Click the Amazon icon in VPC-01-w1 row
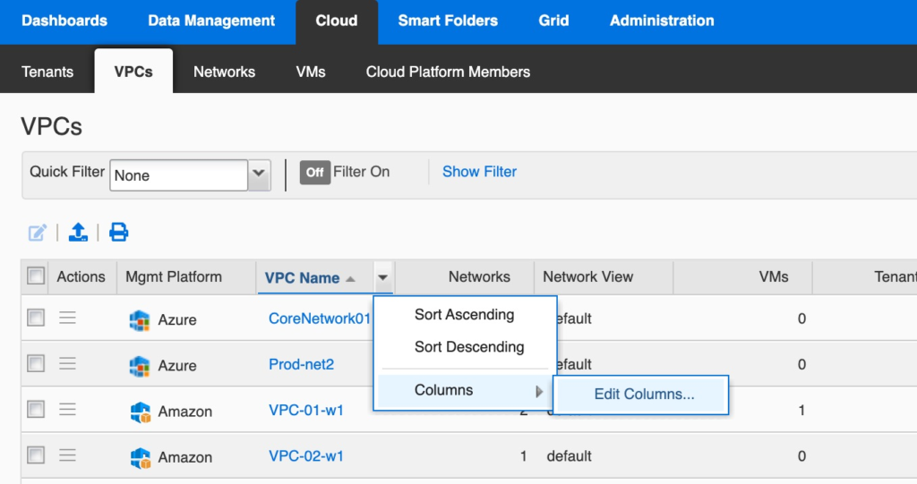Image resolution: width=917 pixels, height=484 pixels. 140,412
